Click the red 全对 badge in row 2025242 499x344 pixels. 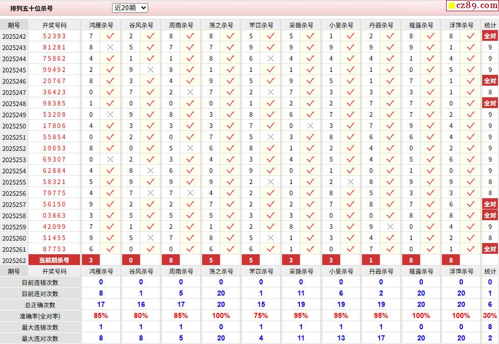490,36
